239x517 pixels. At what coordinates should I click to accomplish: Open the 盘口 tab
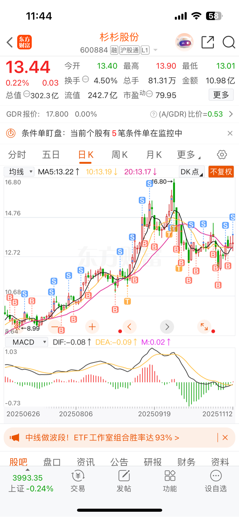52,462
